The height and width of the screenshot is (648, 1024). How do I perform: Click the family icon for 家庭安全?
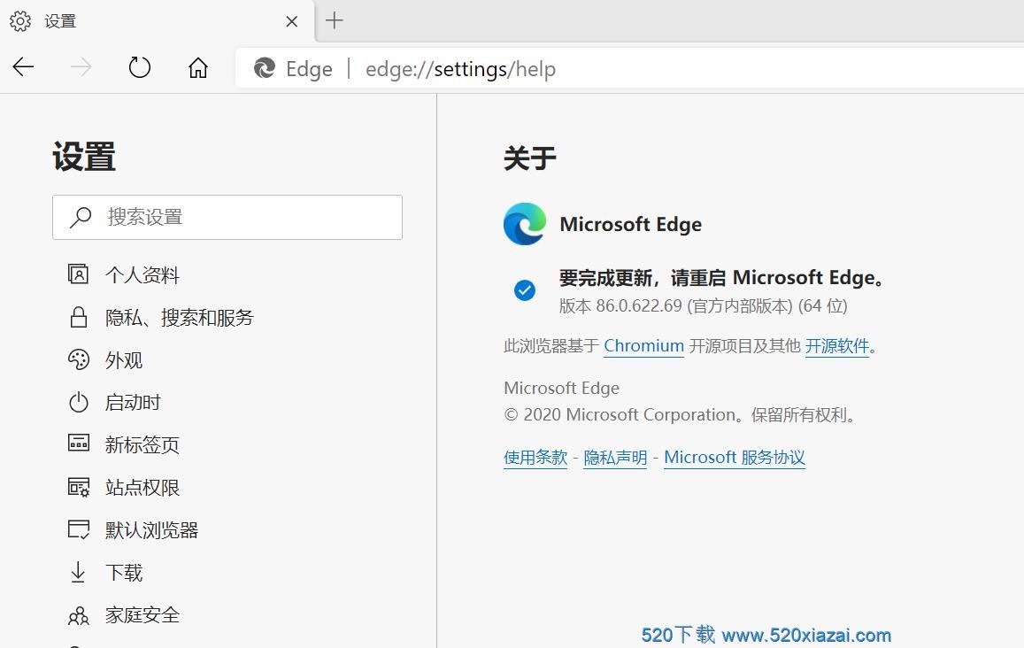click(x=79, y=615)
